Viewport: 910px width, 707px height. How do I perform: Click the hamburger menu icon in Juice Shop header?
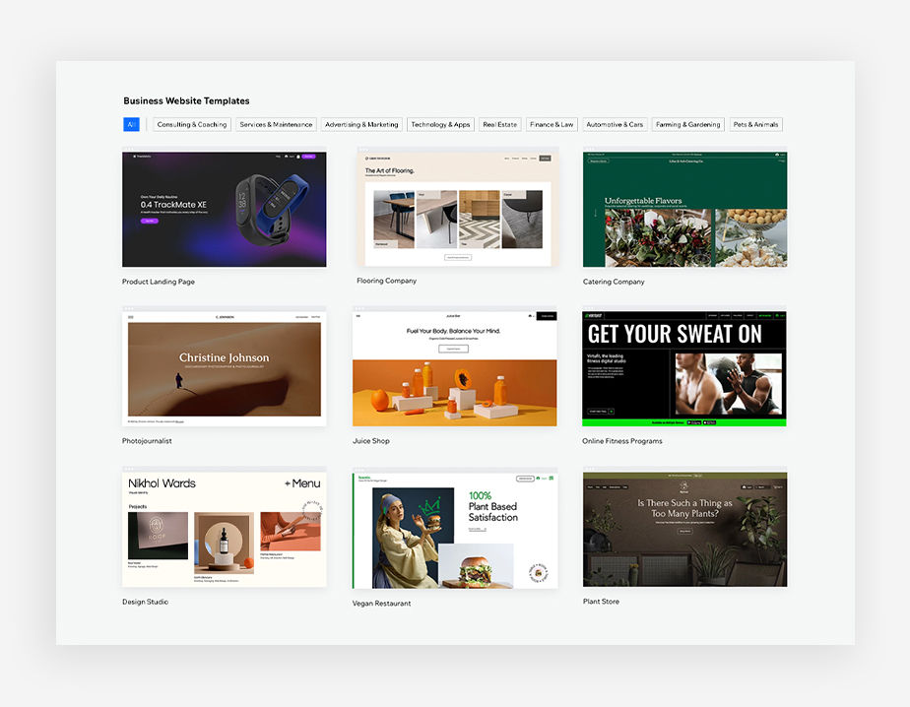tap(357, 317)
